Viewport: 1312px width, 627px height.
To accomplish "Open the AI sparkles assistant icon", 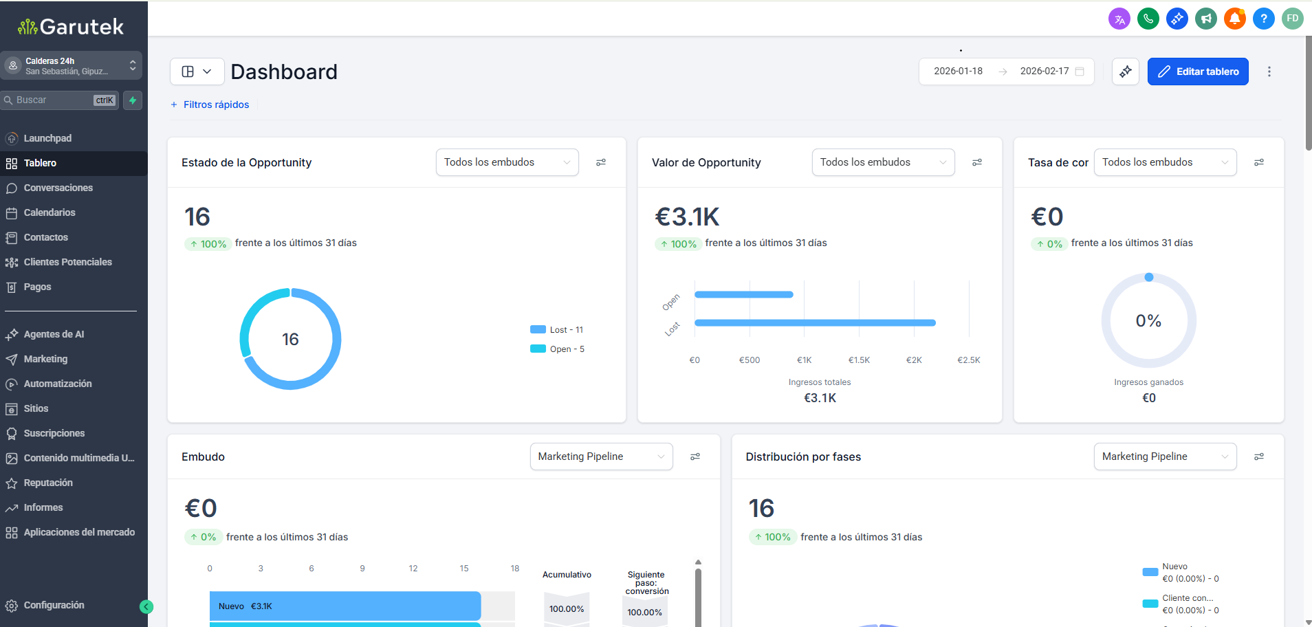I will pos(1177,19).
